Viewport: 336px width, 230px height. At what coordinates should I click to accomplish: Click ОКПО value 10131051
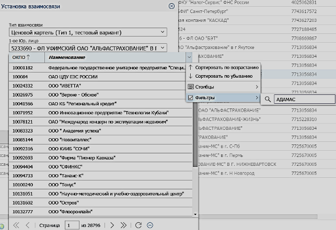click(x=22, y=193)
